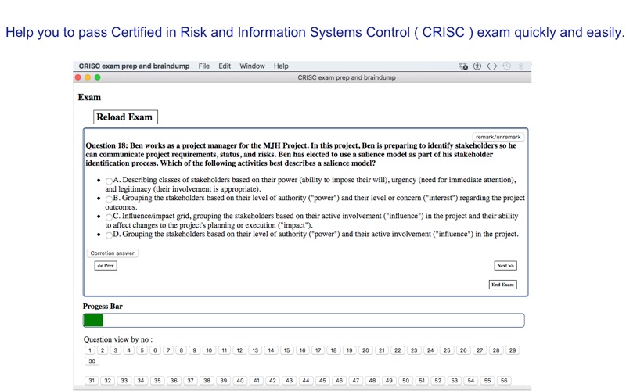Open the File menu

point(204,66)
